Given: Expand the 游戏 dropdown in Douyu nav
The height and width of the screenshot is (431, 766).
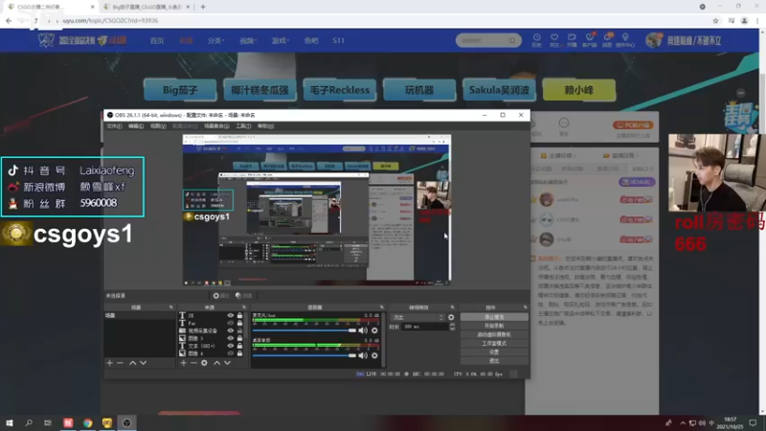Looking at the screenshot, I should point(281,40).
